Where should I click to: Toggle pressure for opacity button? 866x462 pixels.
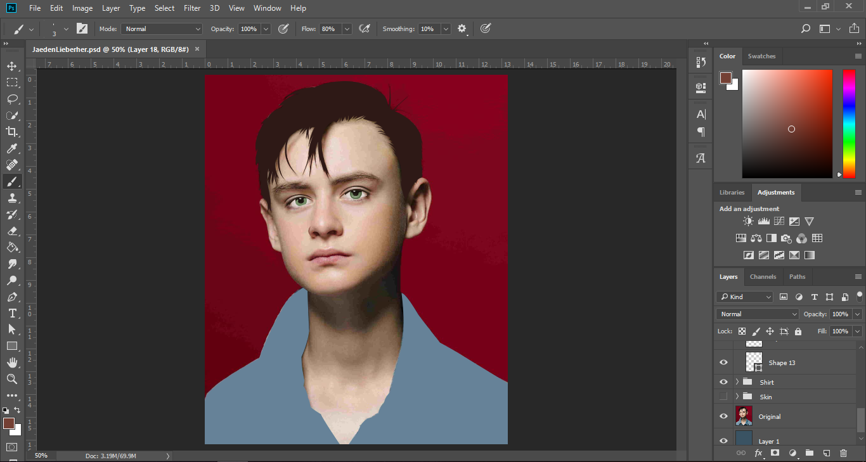pyautogui.click(x=283, y=29)
